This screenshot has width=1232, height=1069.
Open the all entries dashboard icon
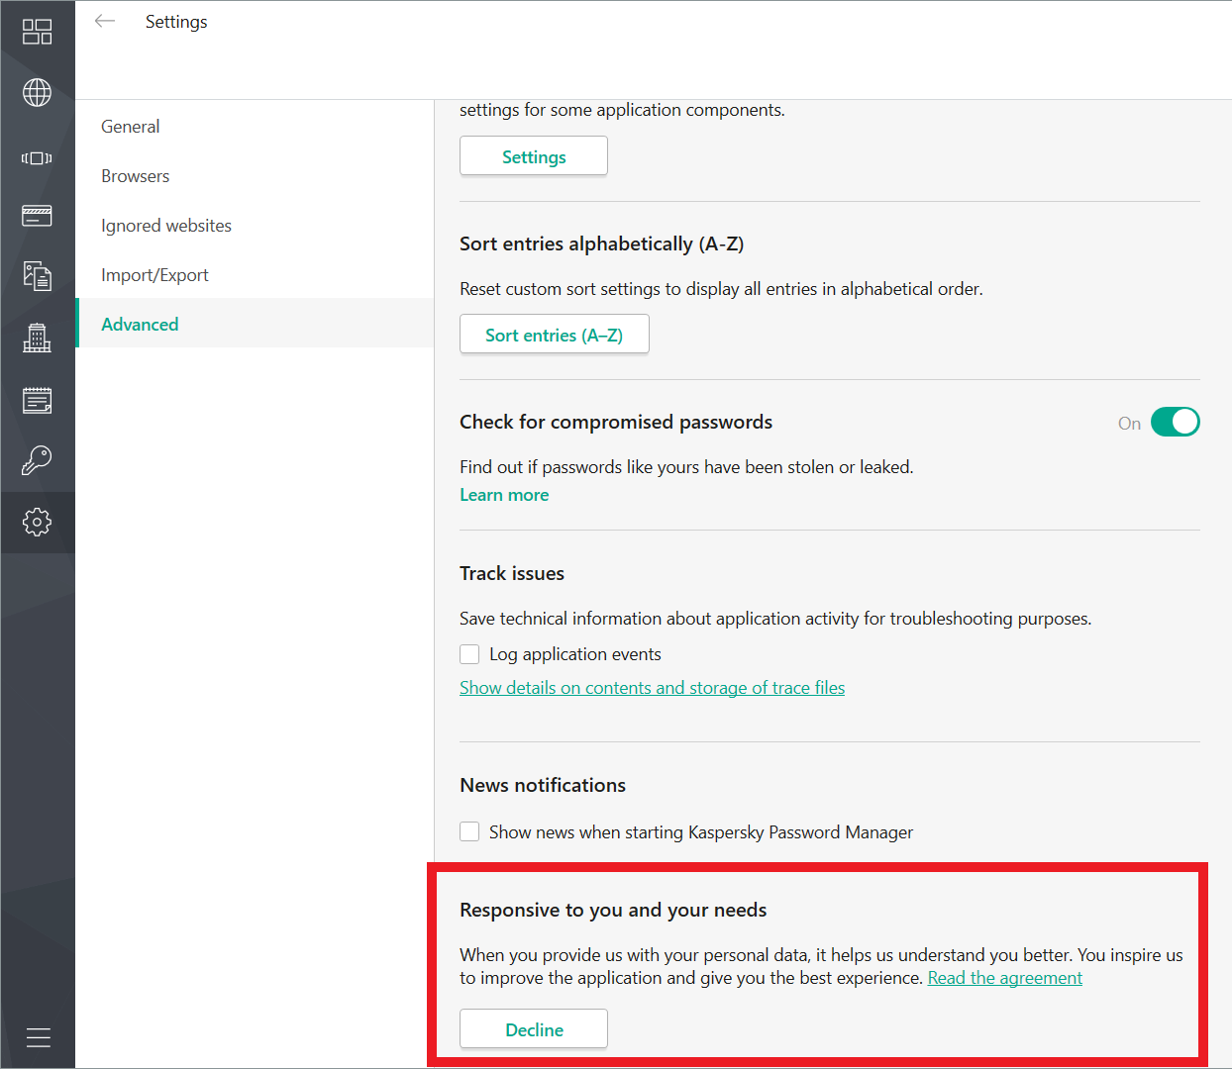coord(37,32)
